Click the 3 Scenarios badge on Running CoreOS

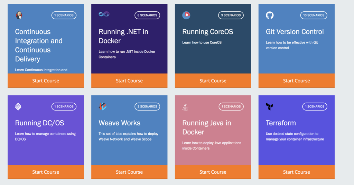(x=231, y=15)
